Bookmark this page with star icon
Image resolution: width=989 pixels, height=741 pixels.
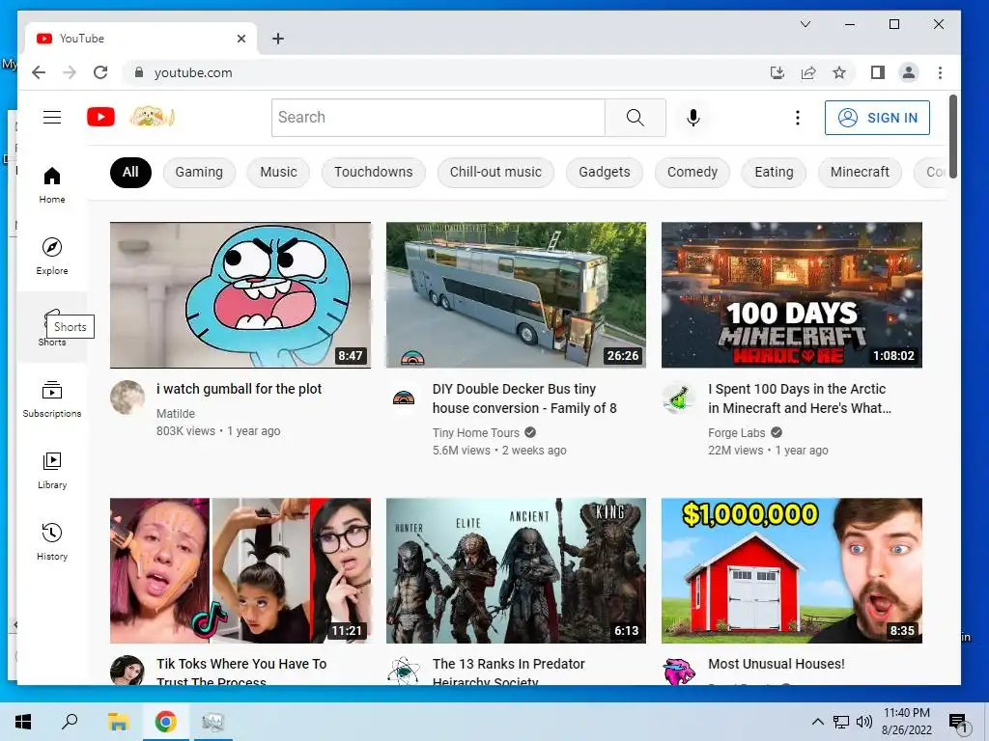tap(839, 72)
